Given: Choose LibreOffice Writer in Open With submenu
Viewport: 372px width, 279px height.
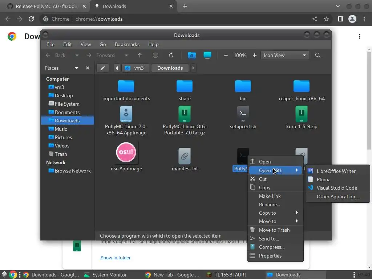Looking at the screenshot, I should [337, 171].
